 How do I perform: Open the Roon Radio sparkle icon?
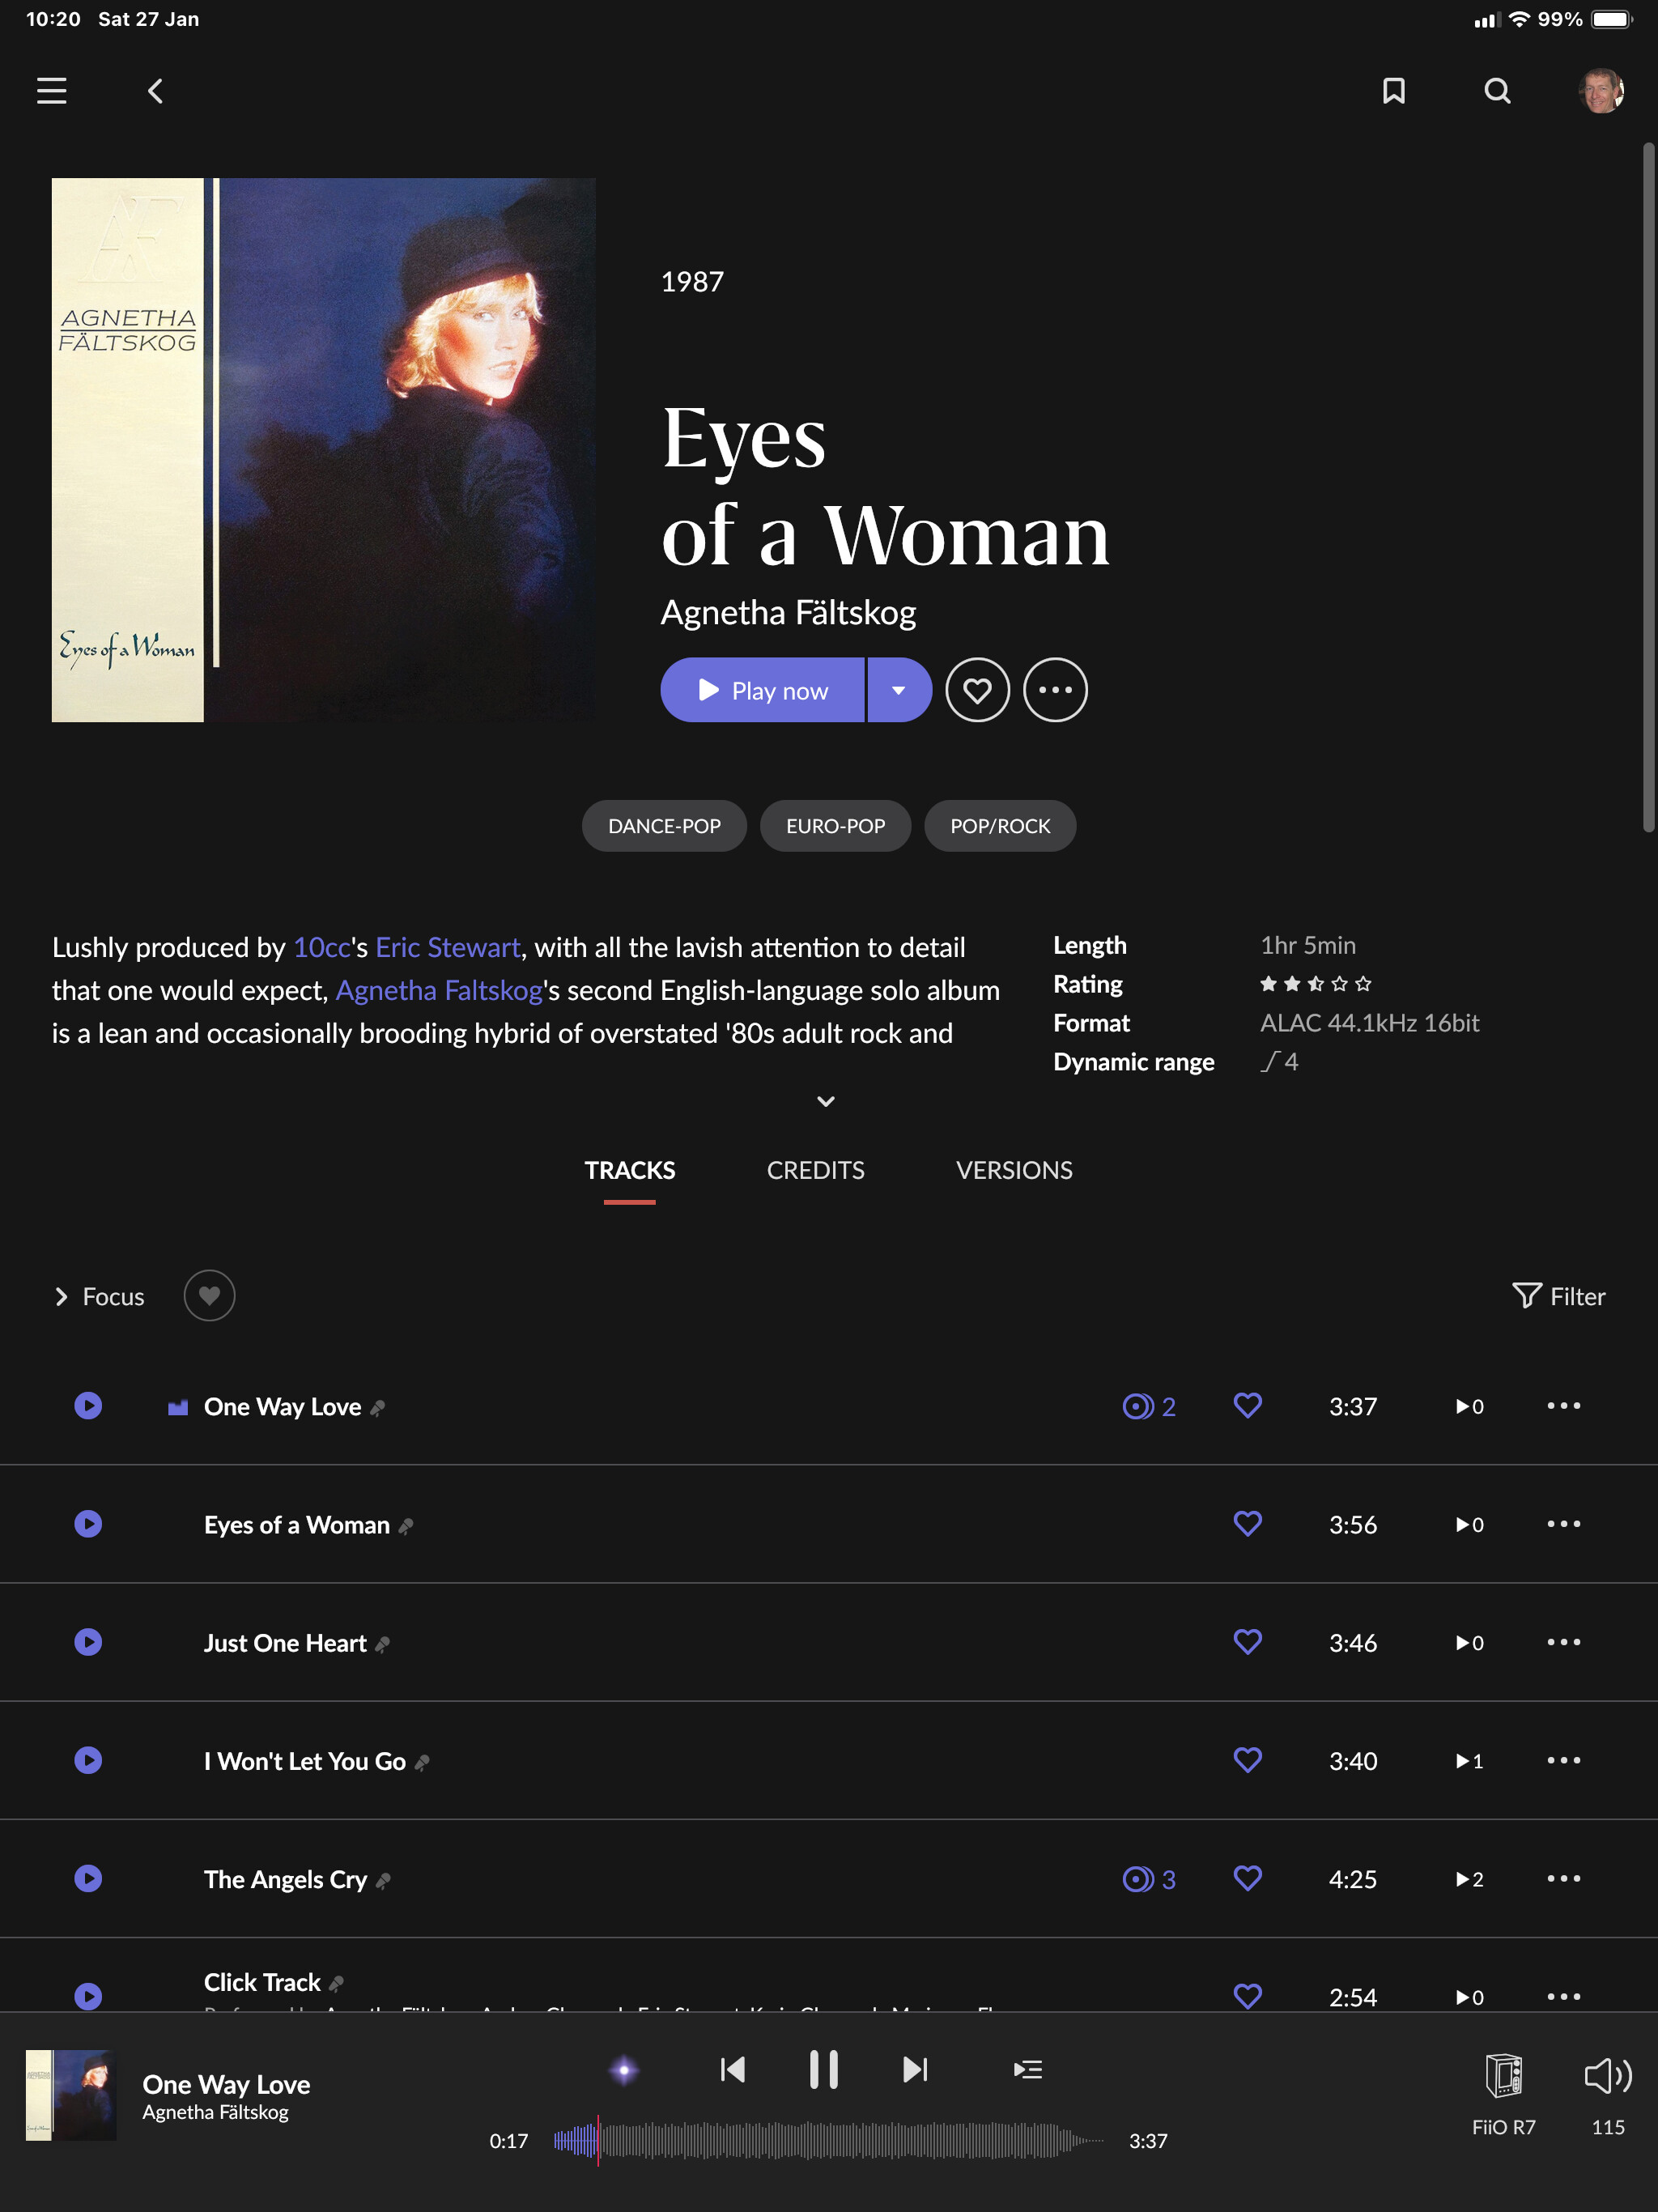(x=624, y=2070)
